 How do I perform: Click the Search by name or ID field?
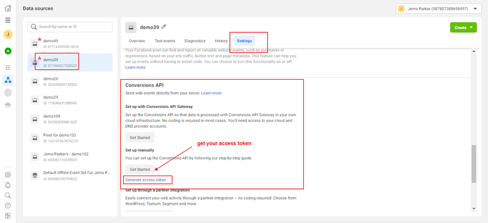(70, 27)
